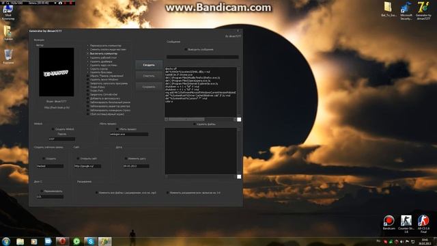Open the Opera browser taskbar icon
Viewport: 437px width, 246px height.
62,241
